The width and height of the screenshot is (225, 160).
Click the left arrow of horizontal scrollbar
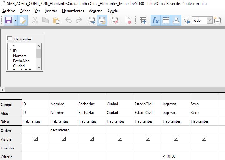[2, 90]
